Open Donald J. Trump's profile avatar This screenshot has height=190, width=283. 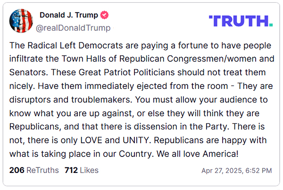tap(21, 21)
